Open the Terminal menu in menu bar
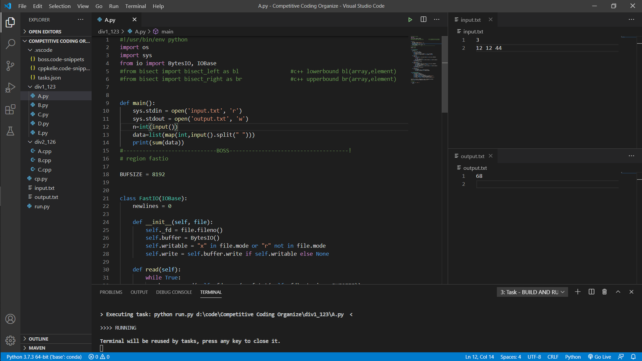 click(x=135, y=6)
